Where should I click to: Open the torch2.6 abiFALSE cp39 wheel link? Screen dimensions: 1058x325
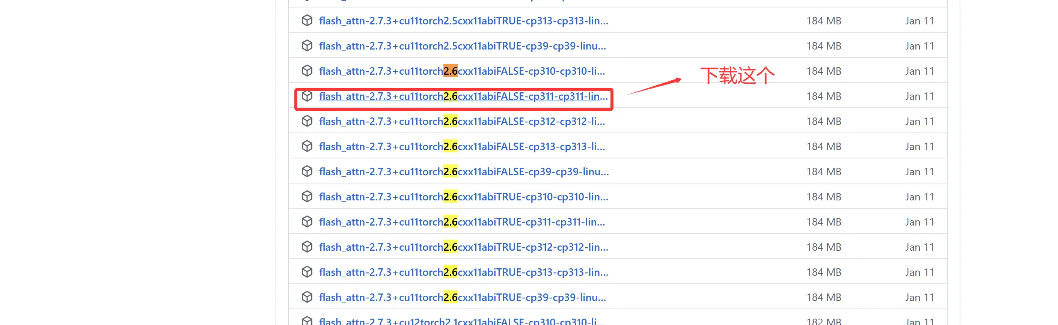(464, 172)
